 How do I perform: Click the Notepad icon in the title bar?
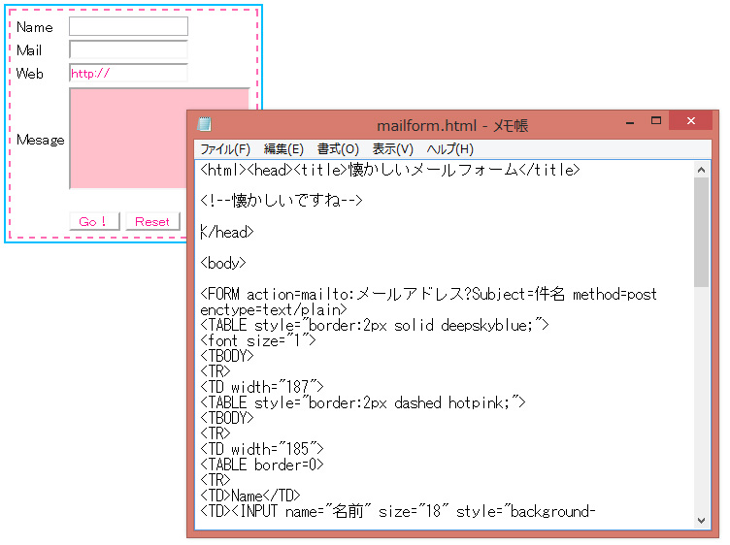[204, 125]
